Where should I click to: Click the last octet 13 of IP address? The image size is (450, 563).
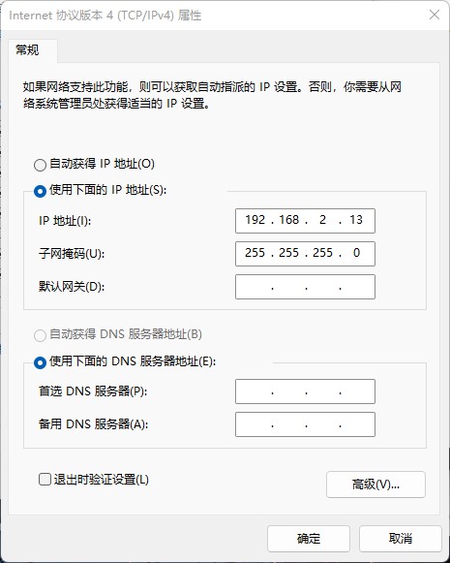(356, 220)
